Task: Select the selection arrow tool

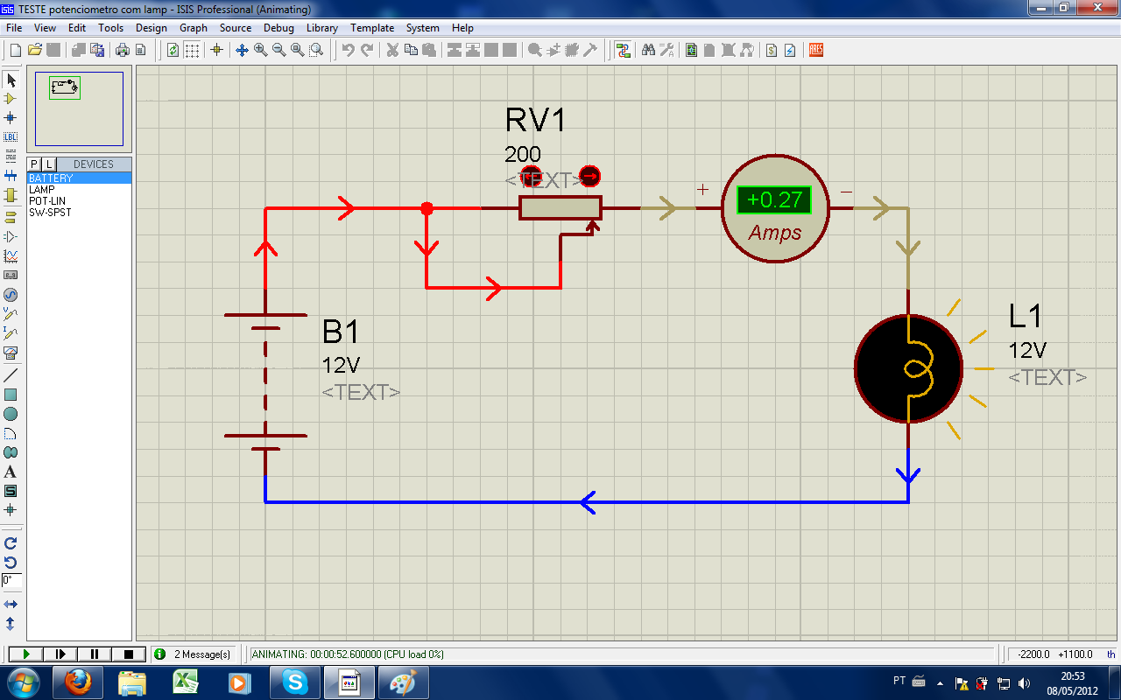Action: click(11, 80)
